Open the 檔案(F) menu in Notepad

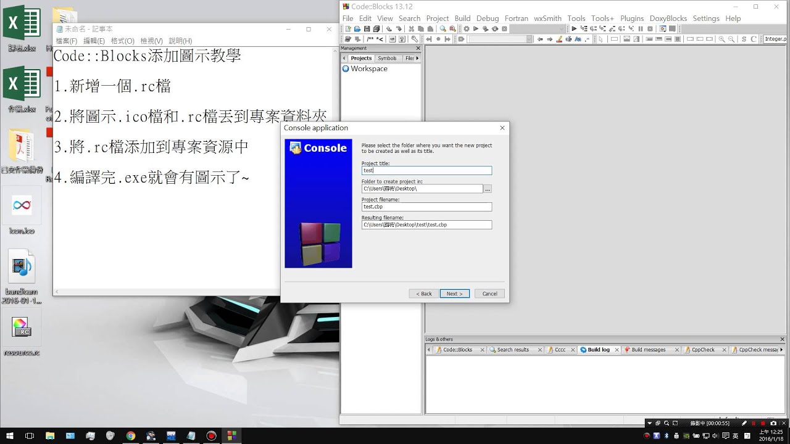click(67, 41)
